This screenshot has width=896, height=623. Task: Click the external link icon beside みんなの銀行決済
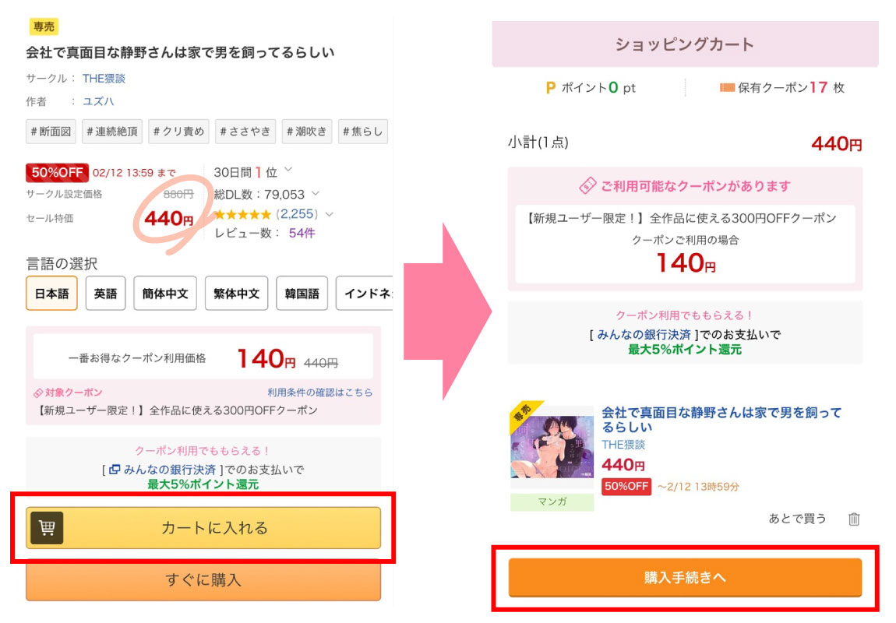coord(115,470)
